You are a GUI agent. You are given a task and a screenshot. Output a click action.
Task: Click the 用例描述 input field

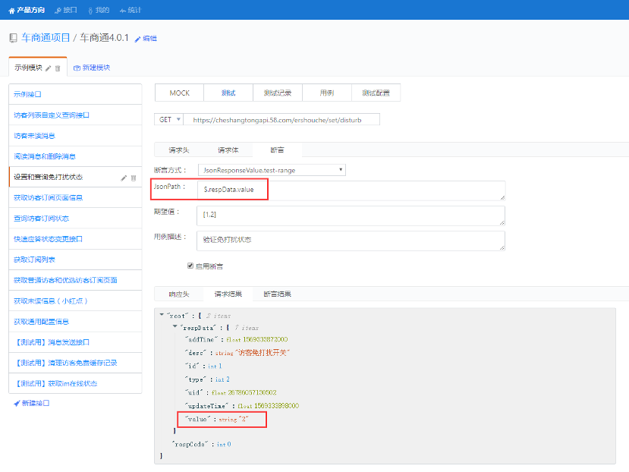(x=351, y=241)
